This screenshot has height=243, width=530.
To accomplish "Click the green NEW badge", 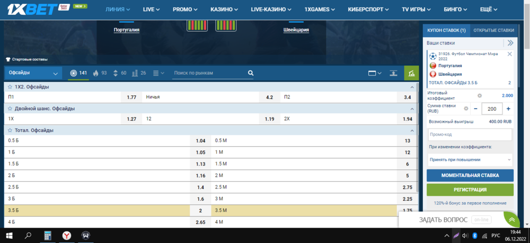I will (80, 6).
